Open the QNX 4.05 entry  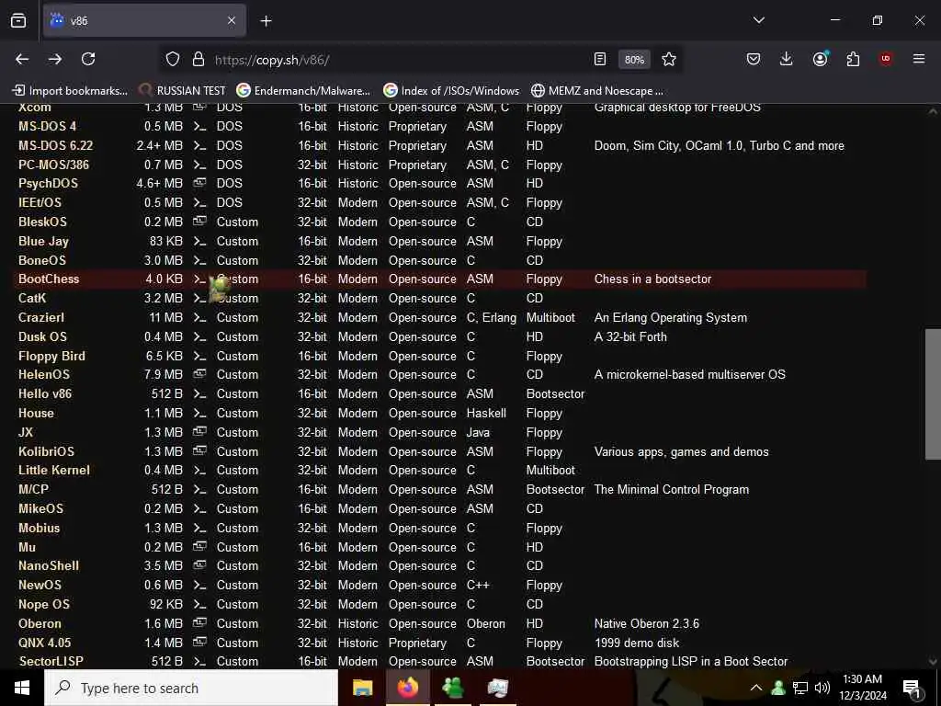click(44, 643)
